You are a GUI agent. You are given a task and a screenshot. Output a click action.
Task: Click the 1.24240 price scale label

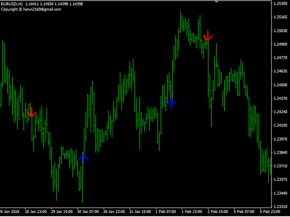click(280, 112)
